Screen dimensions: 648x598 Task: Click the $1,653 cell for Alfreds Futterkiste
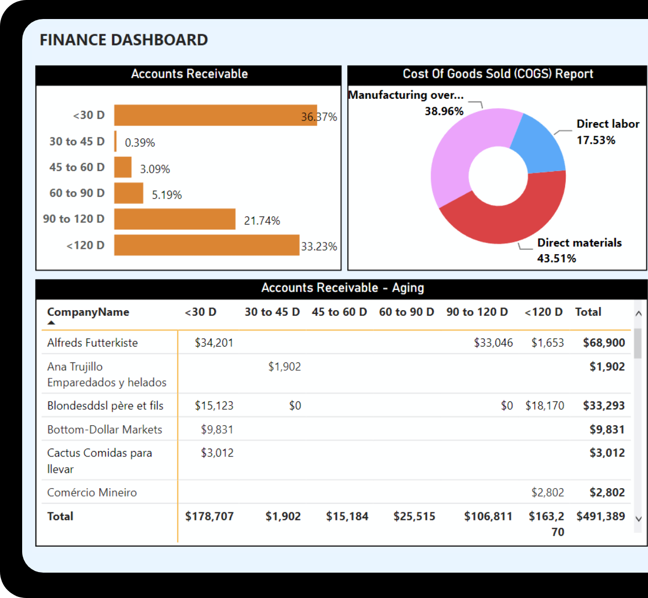[x=548, y=343]
